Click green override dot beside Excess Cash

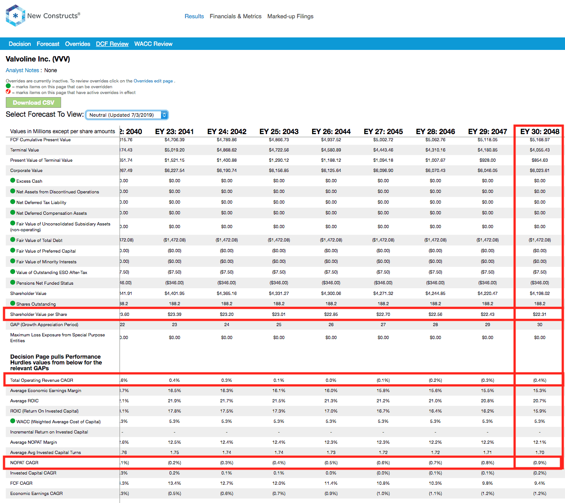(x=13, y=180)
